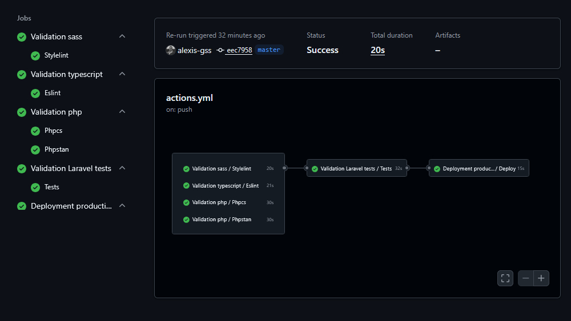The image size is (571, 321).
Task: Collapse the Deployment production job group
Action: pyautogui.click(x=122, y=206)
